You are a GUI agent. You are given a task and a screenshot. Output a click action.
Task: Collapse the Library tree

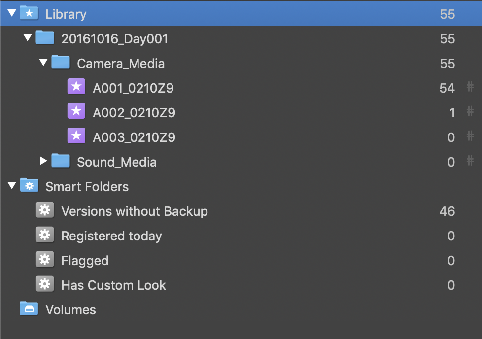12,13
